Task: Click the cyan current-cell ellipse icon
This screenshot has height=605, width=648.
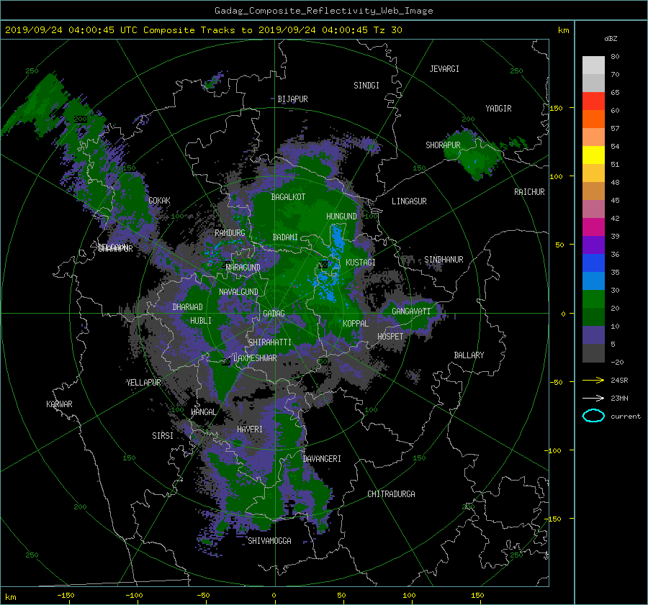Action: pos(593,416)
